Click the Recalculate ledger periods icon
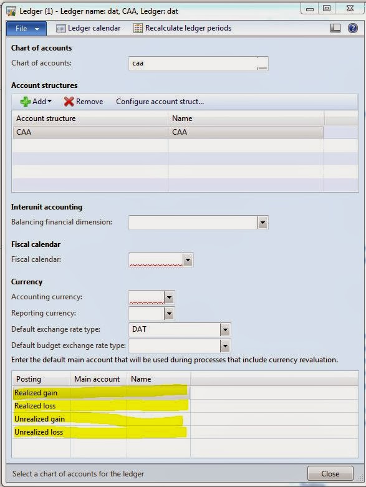Viewport: 366px width, 487px height. [138, 28]
